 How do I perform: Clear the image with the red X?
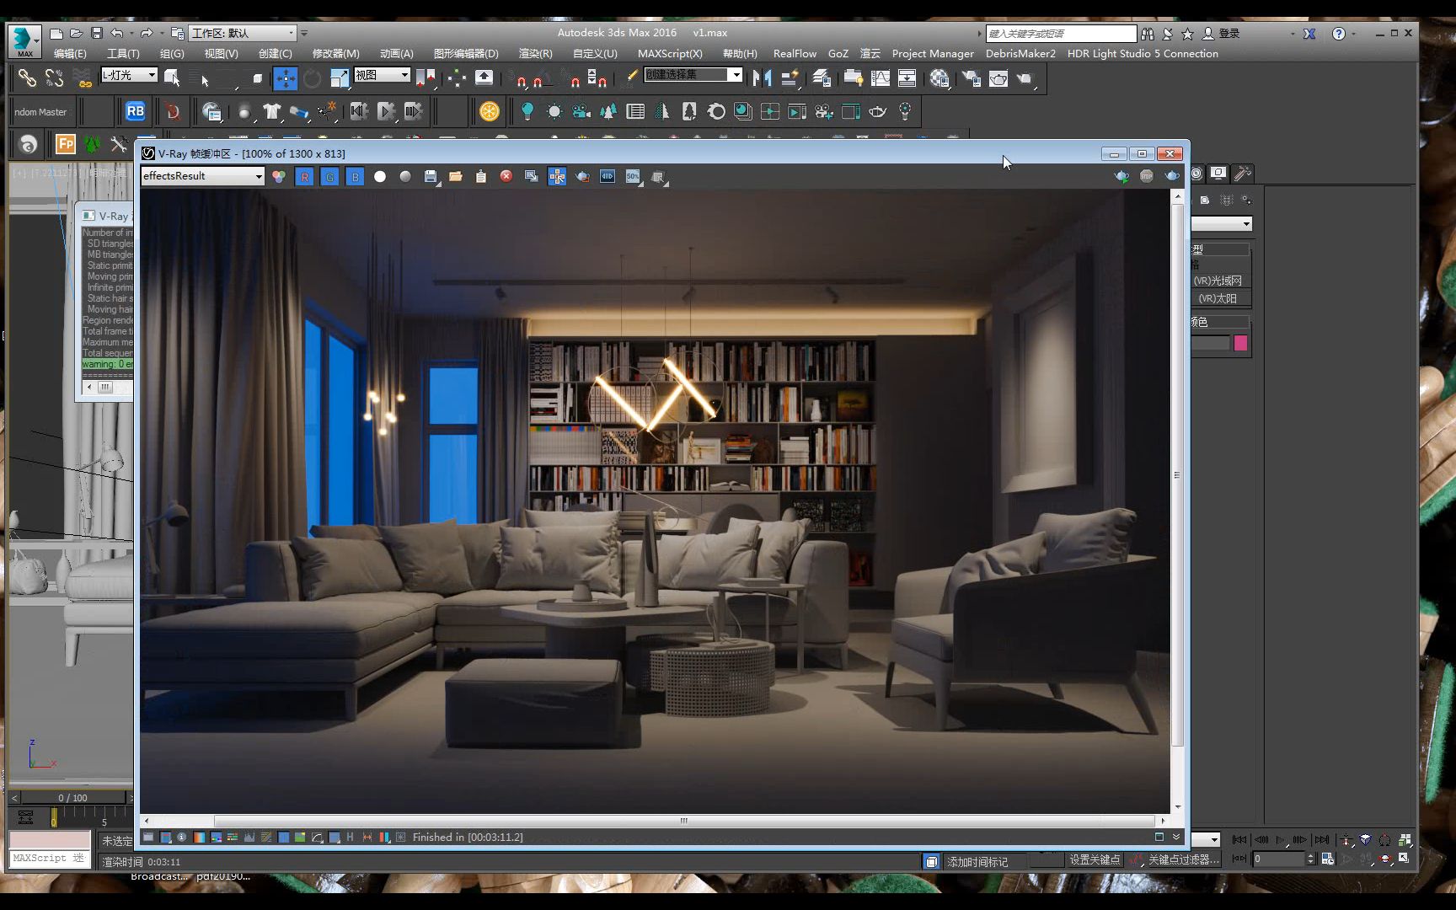506,176
